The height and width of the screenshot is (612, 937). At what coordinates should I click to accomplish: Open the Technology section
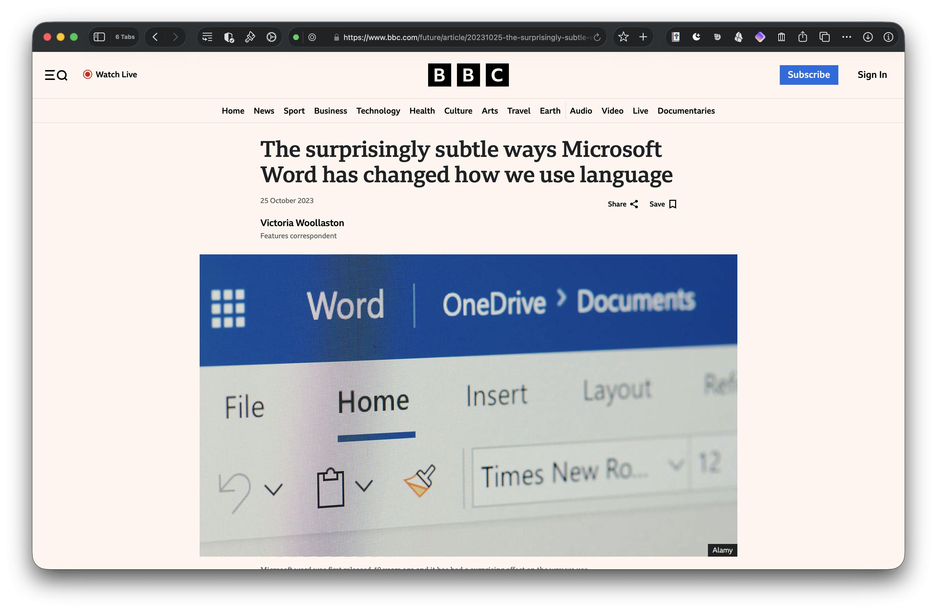pyautogui.click(x=378, y=111)
